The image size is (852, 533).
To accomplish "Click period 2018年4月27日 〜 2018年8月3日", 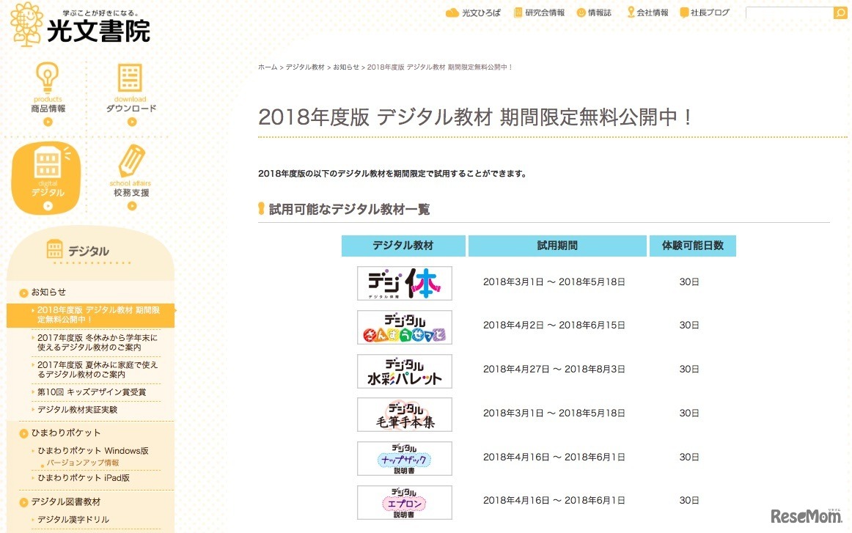I will point(554,370).
